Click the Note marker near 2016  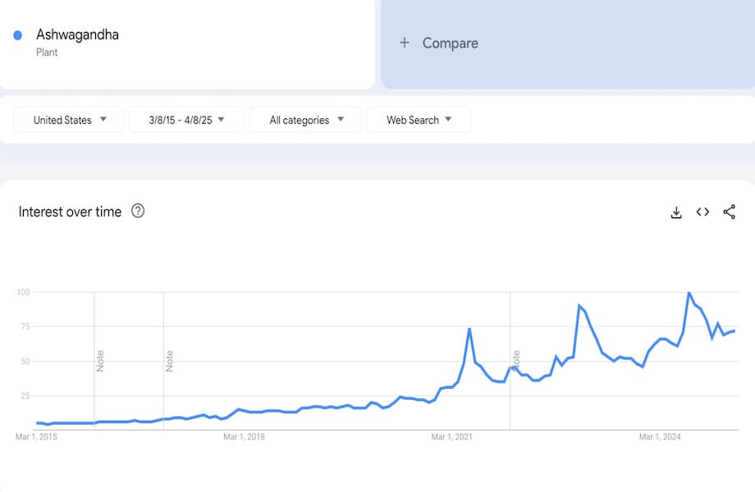click(x=99, y=361)
